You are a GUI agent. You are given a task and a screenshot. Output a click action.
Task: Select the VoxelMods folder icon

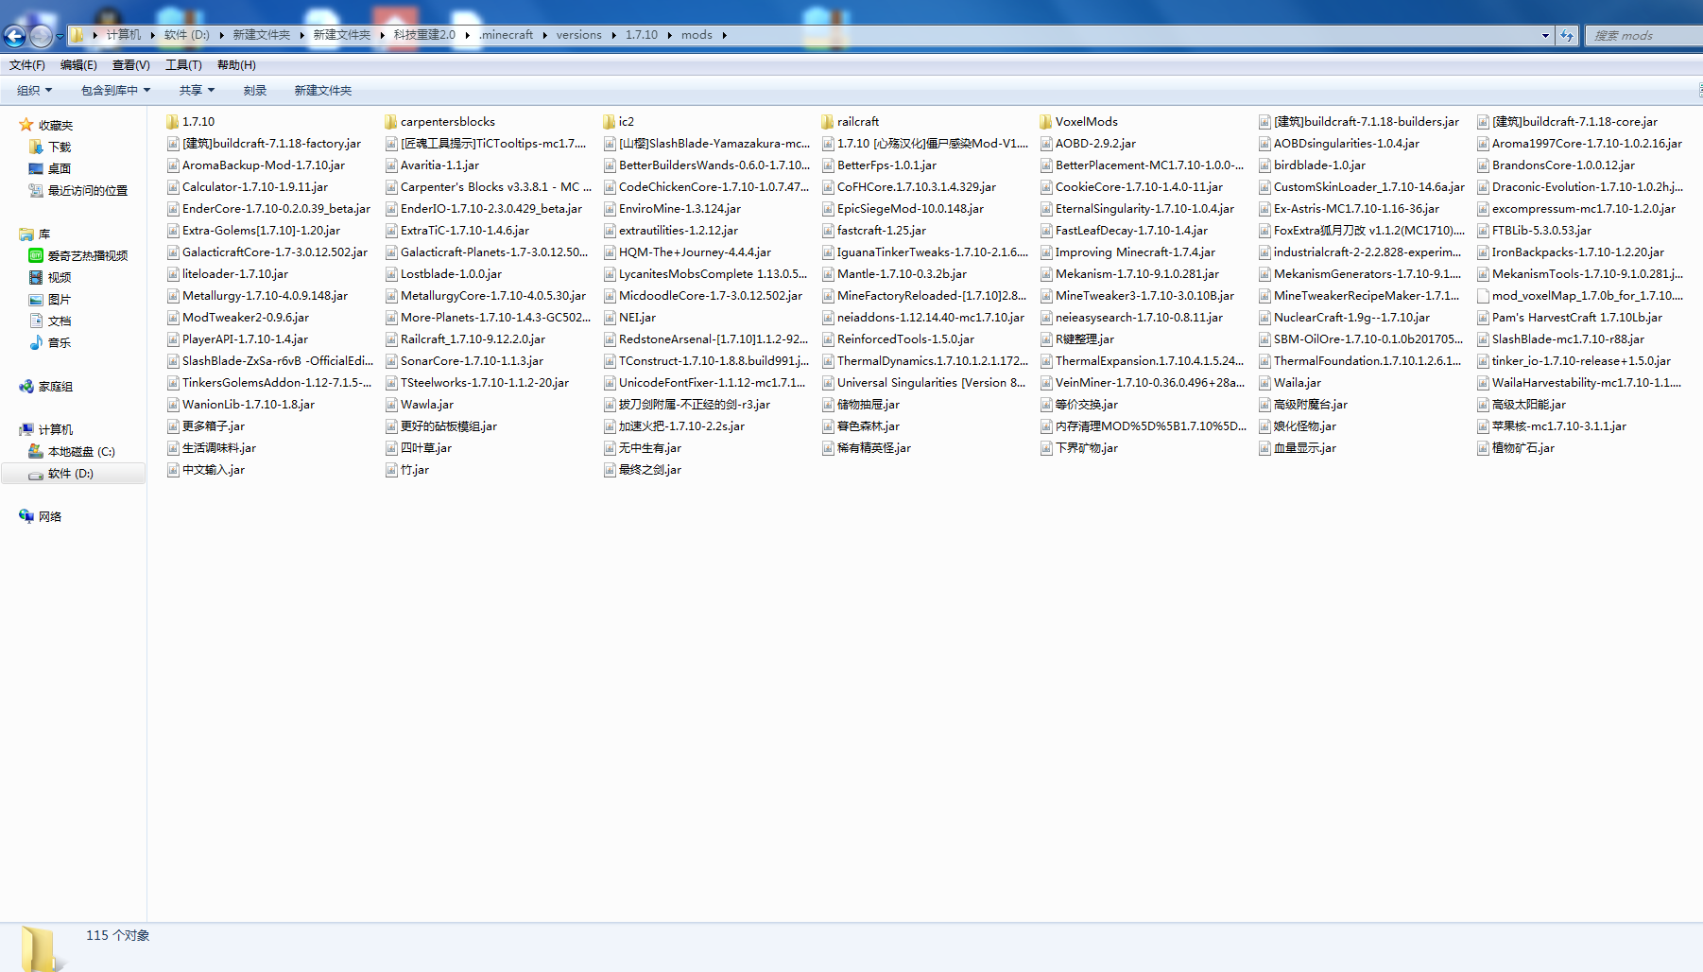tap(1046, 122)
